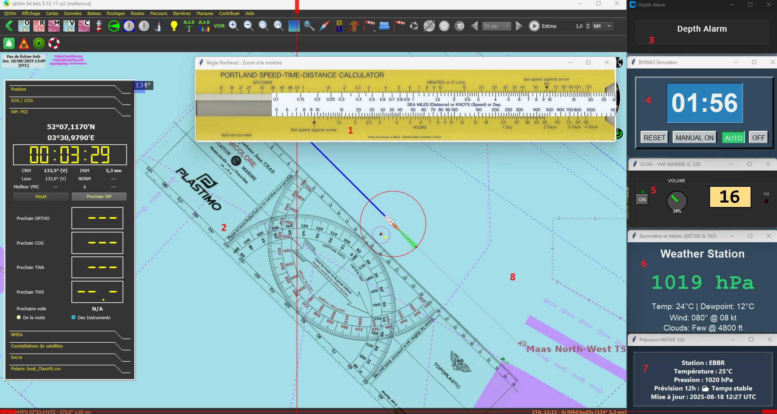
Task: Select the Des Instruments radio button
Action: point(73,318)
